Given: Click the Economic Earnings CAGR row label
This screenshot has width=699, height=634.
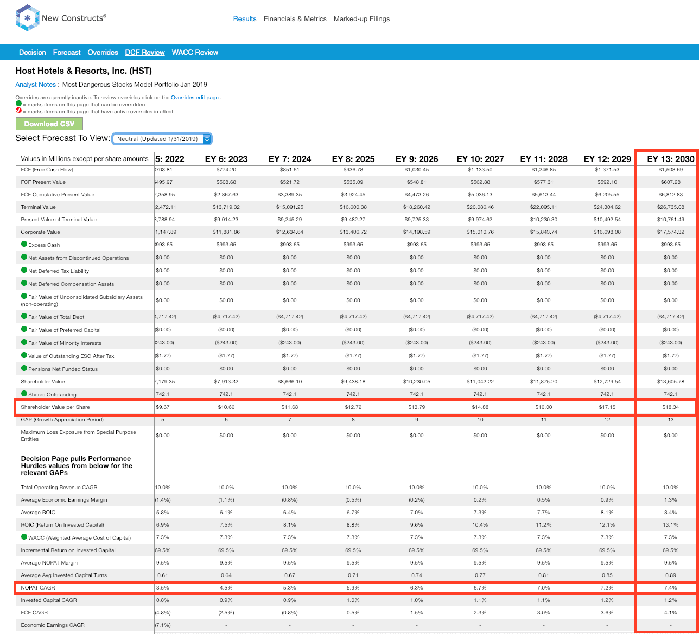Looking at the screenshot, I should click(53, 625).
